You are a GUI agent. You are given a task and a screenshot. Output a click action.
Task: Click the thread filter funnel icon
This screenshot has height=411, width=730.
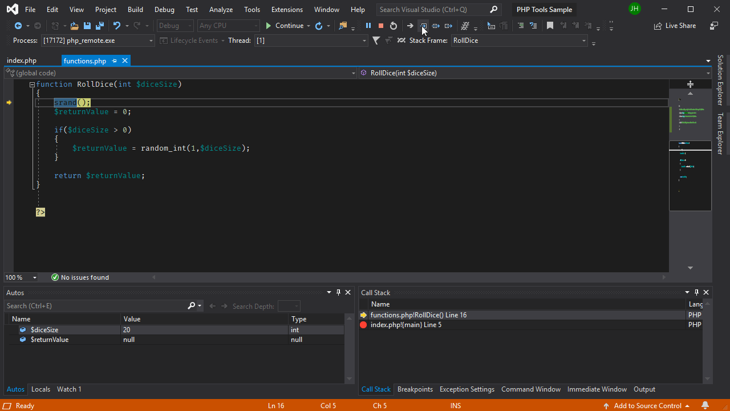pos(376,41)
